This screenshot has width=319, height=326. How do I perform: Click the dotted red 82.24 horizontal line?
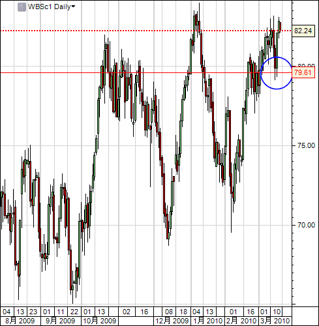(145, 31)
